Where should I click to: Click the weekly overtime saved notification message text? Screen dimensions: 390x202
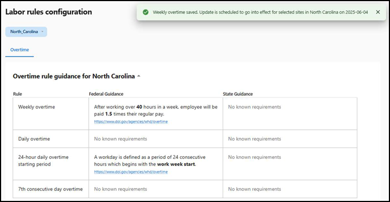tap(260, 12)
